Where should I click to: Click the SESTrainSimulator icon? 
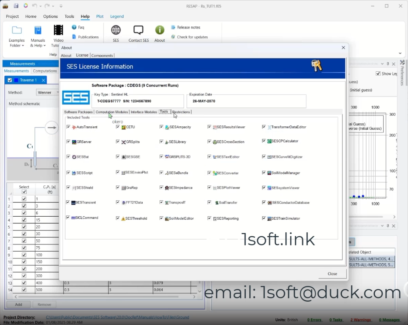269,219
